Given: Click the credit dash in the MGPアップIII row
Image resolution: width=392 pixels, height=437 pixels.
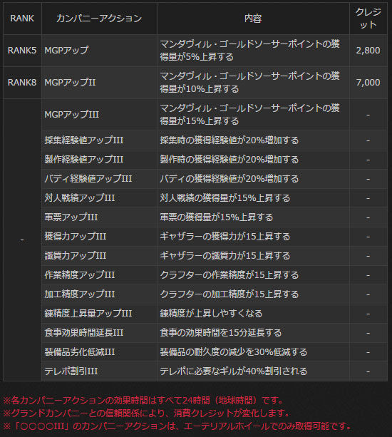Looking at the screenshot, I should click(368, 115).
